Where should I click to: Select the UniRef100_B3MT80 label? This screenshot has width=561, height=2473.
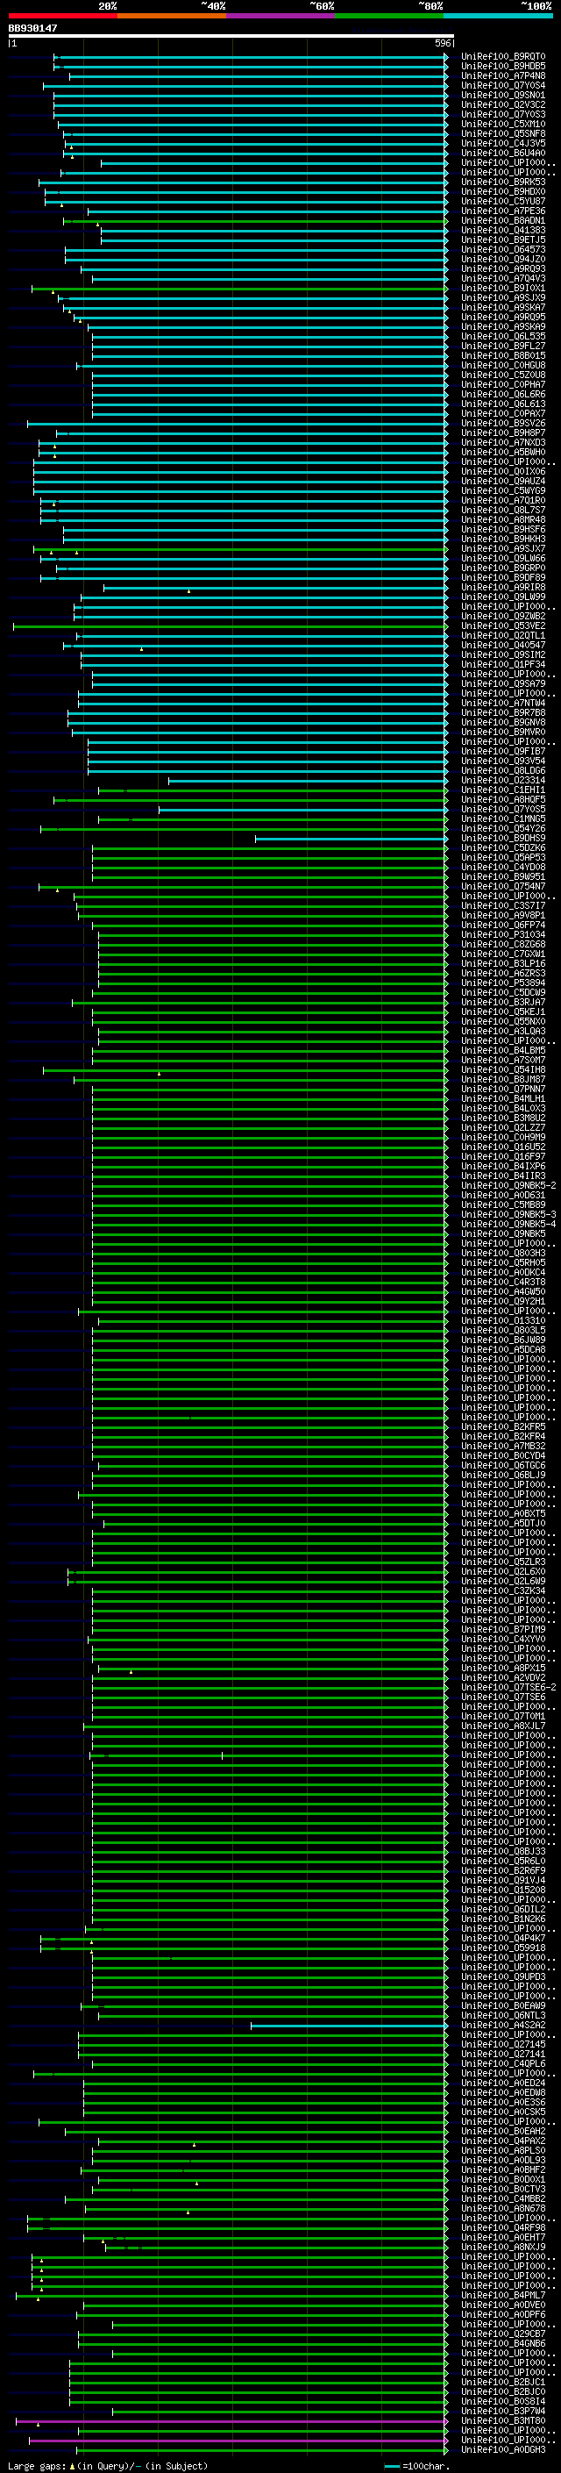(x=502, y=2421)
